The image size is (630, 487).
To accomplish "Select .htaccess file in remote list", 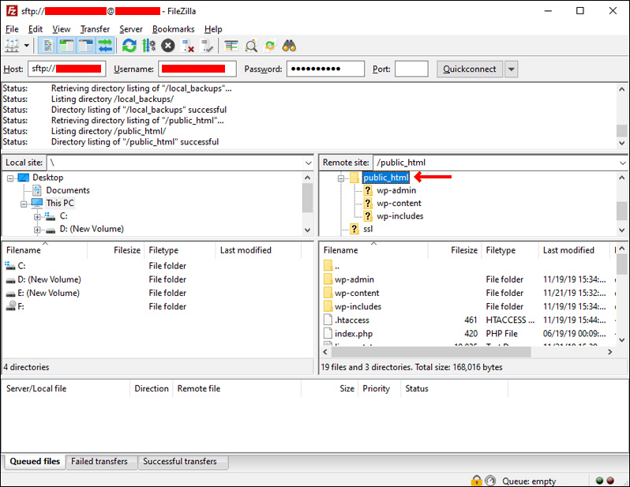I will 352,320.
